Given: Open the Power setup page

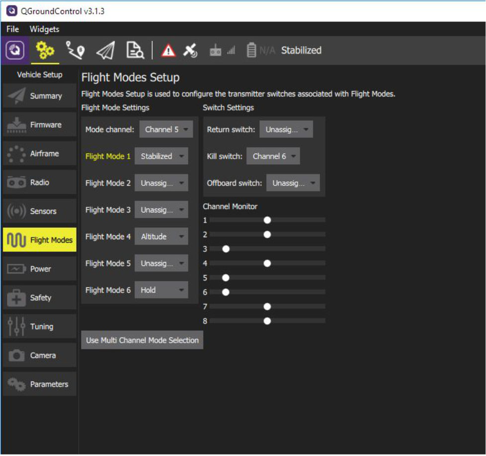Looking at the screenshot, I should (x=40, y=269).
